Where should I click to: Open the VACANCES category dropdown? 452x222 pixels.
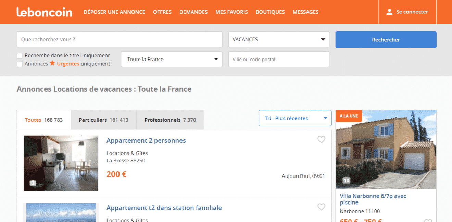pos(279,39)
